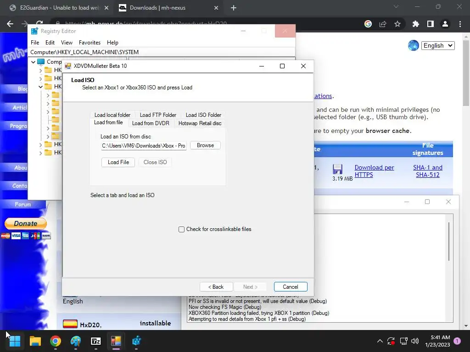Click the Donate button on website
The width and height of the screenshot is (470, 352).
point(26,224)
